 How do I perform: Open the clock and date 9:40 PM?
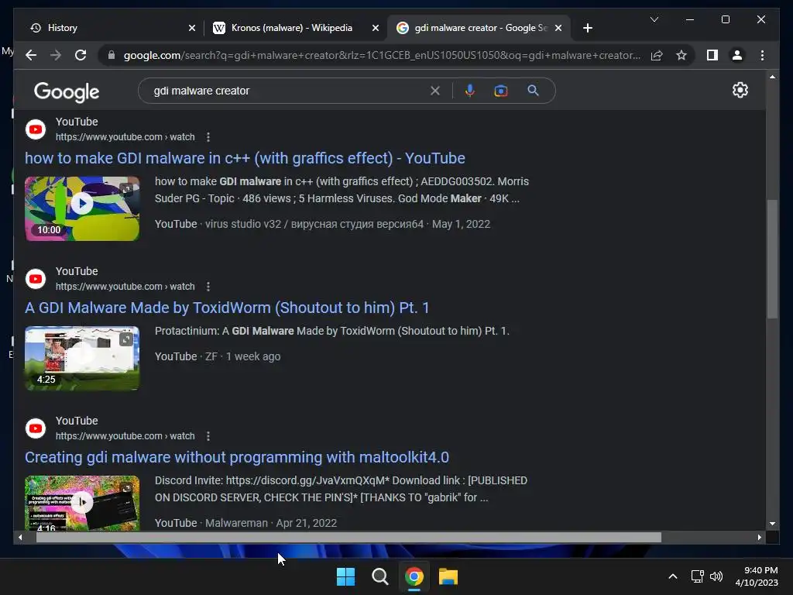[x=757, y=576]
